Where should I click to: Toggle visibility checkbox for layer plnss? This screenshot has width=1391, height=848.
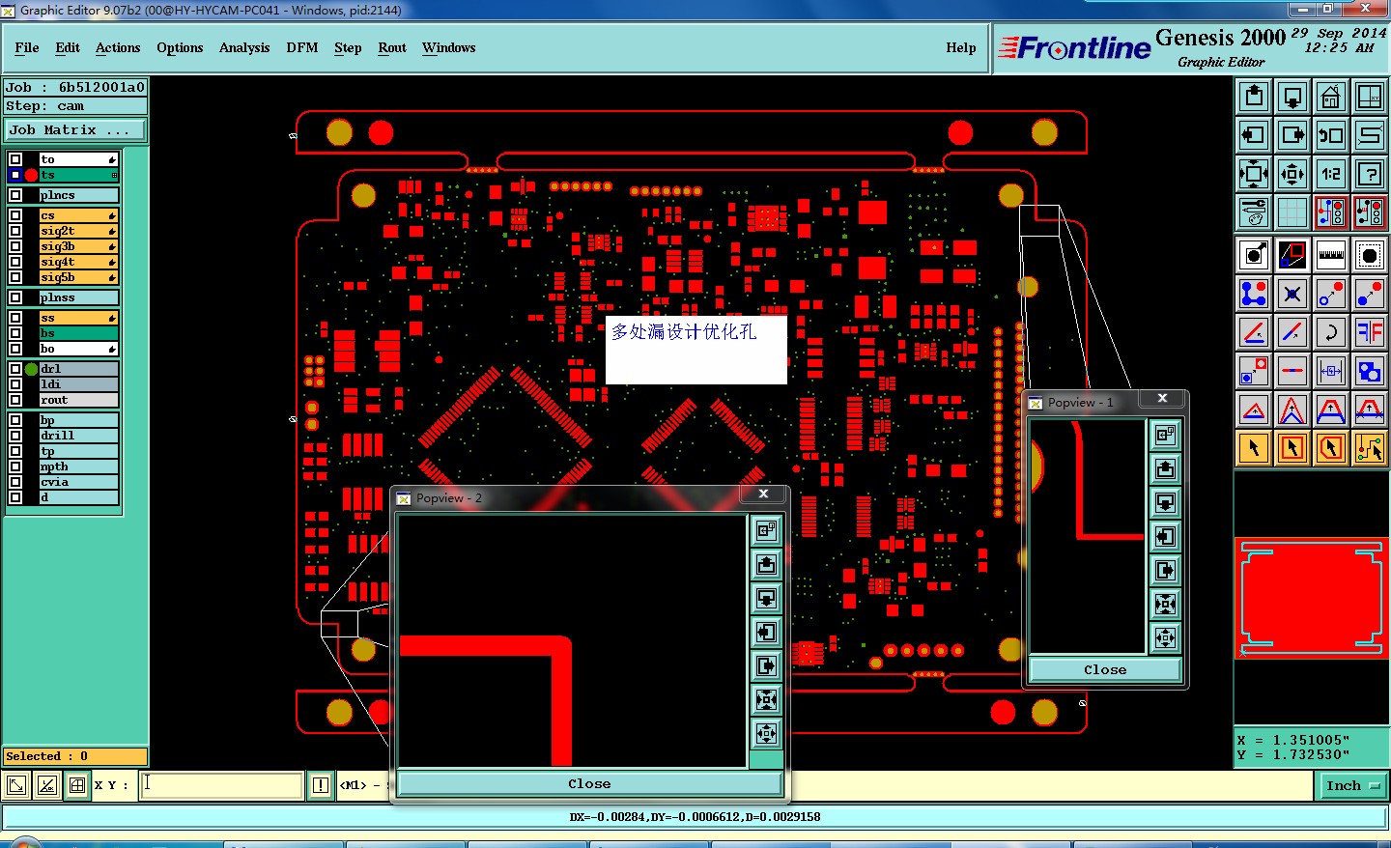(15, 297)
